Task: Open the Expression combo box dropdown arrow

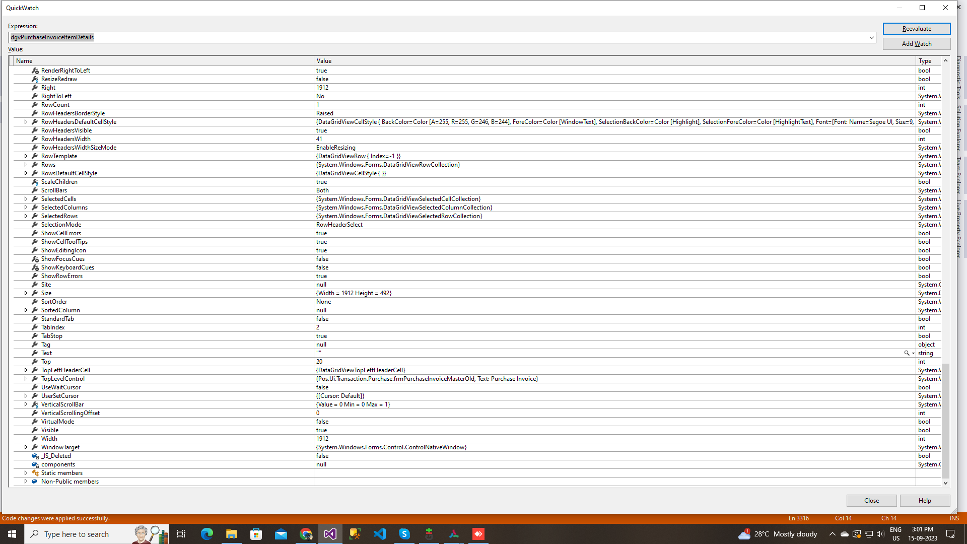Action: click(871, 37)
